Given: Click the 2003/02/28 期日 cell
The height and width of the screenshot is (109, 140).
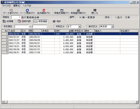Looking at the screenshot, I should (x=35, y=46).
